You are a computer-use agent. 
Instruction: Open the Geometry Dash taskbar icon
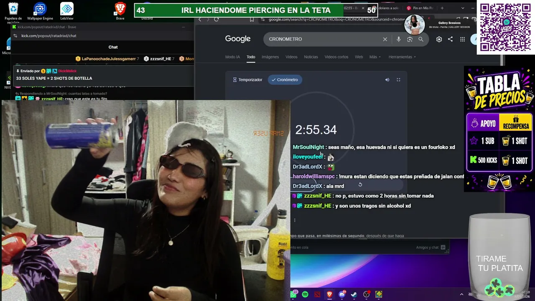click(379, 294)
